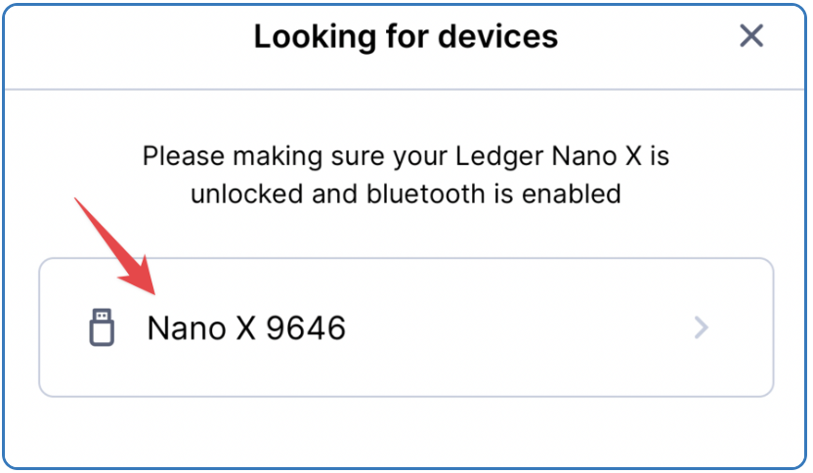Click the USB device icon
The height and width of the screenshot is (473, 813).
tap(102, 327)
